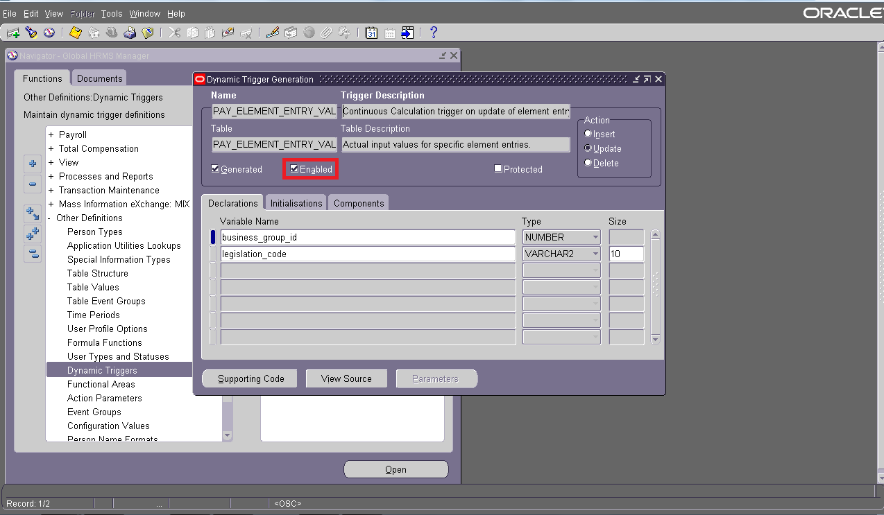The height and width of the screenshot is (515, 884).
Task: Click Navigator's collapse all icon
Action: pos(33,254)
